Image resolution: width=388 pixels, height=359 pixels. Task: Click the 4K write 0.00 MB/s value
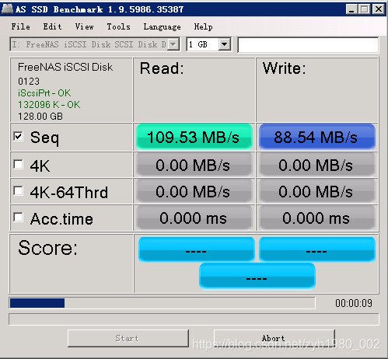317,165
